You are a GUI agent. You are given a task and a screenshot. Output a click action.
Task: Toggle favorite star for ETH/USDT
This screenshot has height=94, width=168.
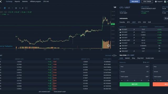point(120,43)
